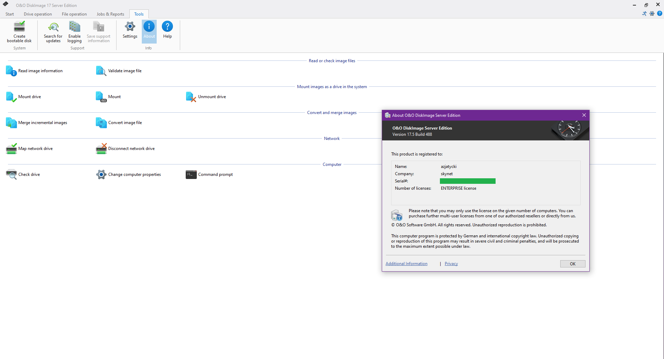The height and width of the screenshot is (359, 664).
Task: Enable logging from the Support group
Action: click(x=74, y=32)
